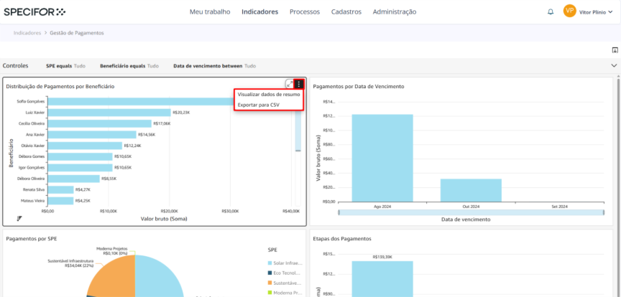This screenshot has height=297, width=621.
Task: Open the Indicadores menu
Action: [x=259, y=12]
